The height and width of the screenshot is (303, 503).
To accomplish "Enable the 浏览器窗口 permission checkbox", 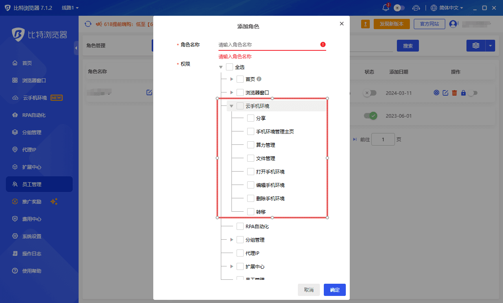I will pos(240,92).
